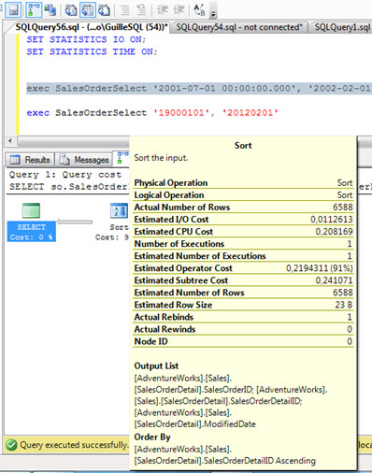Select the Results to File icon

105,10
